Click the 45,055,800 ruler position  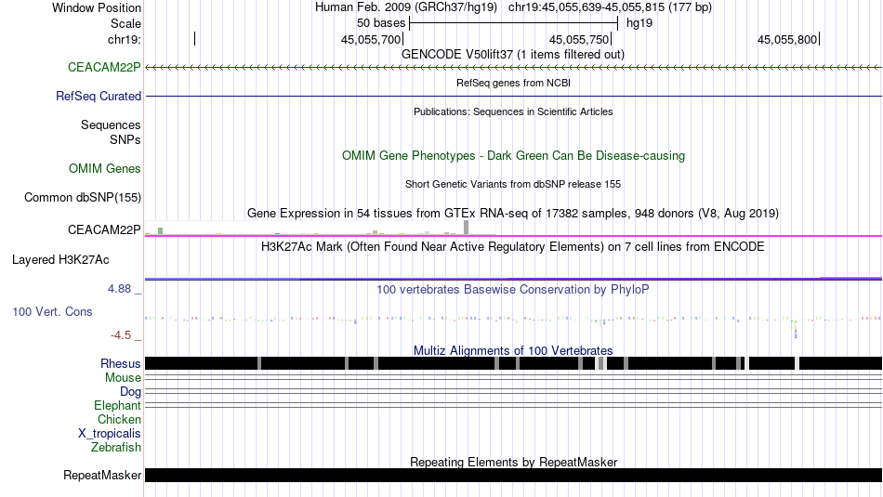pos(787,39)
